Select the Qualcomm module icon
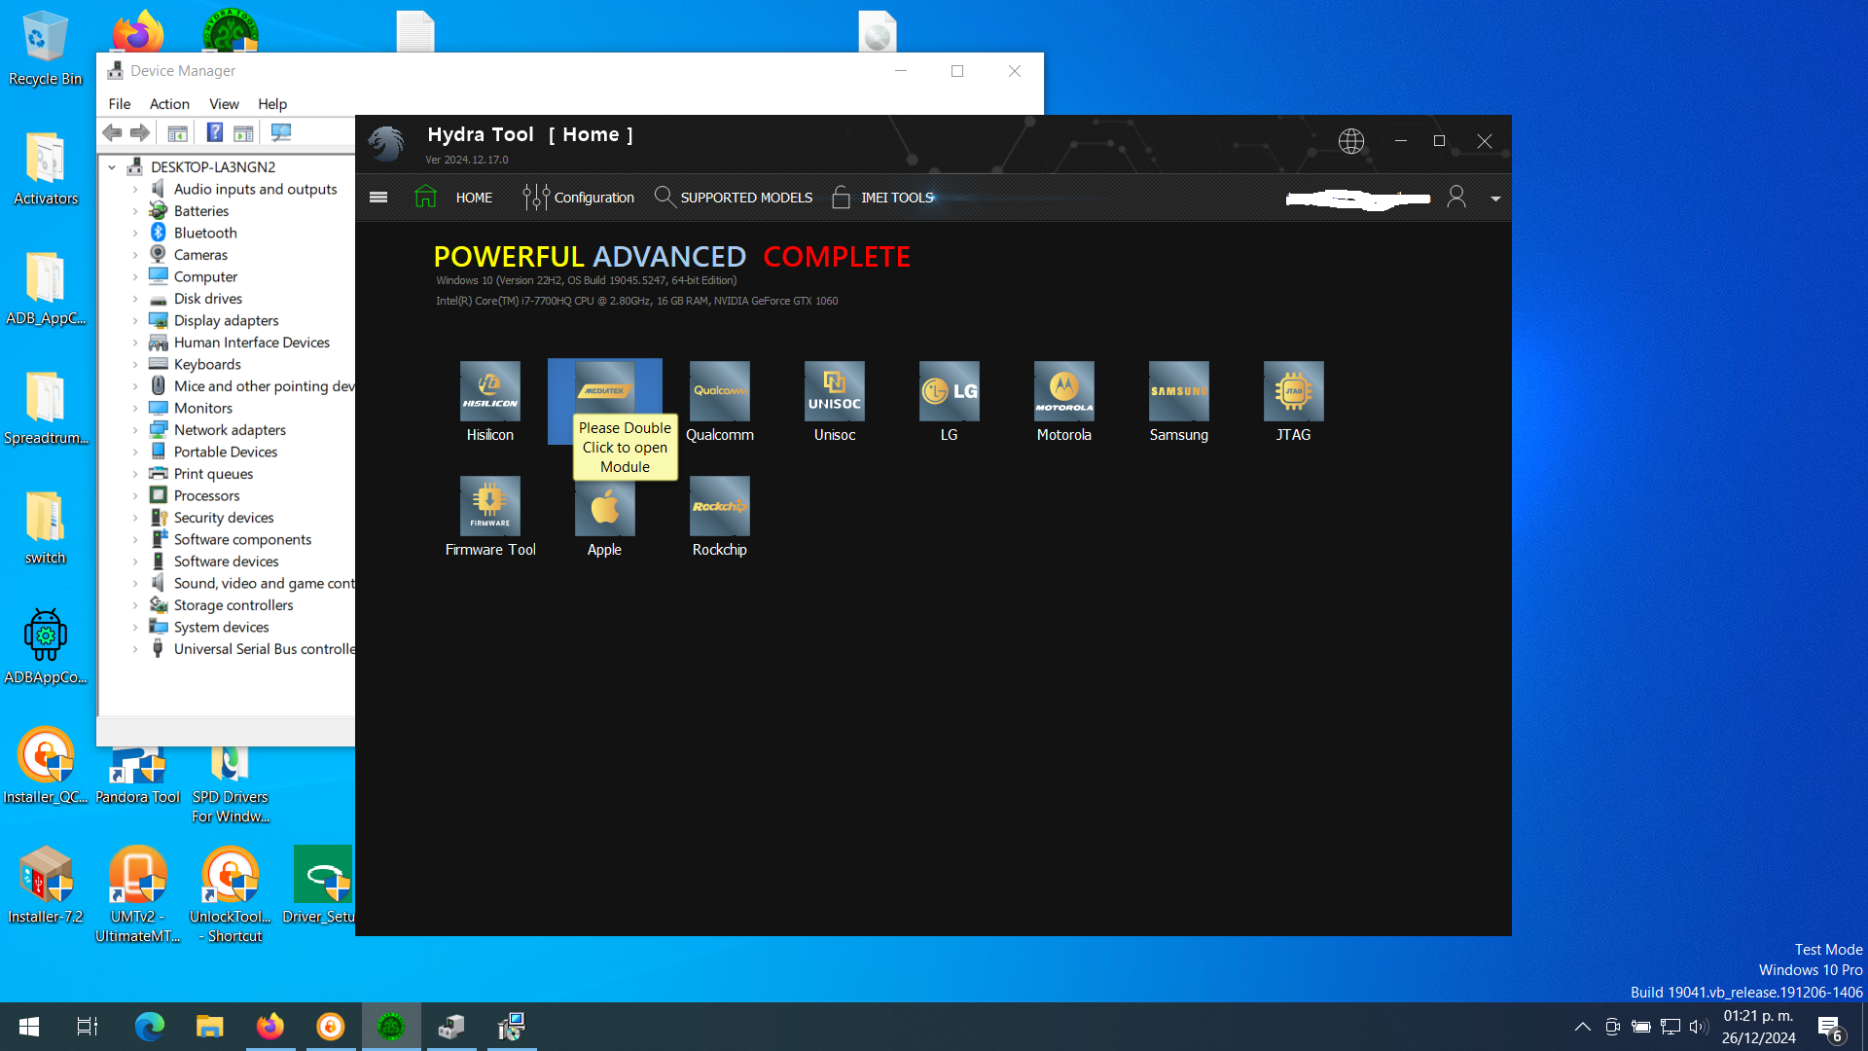1868x1051 pixels. 720,391
